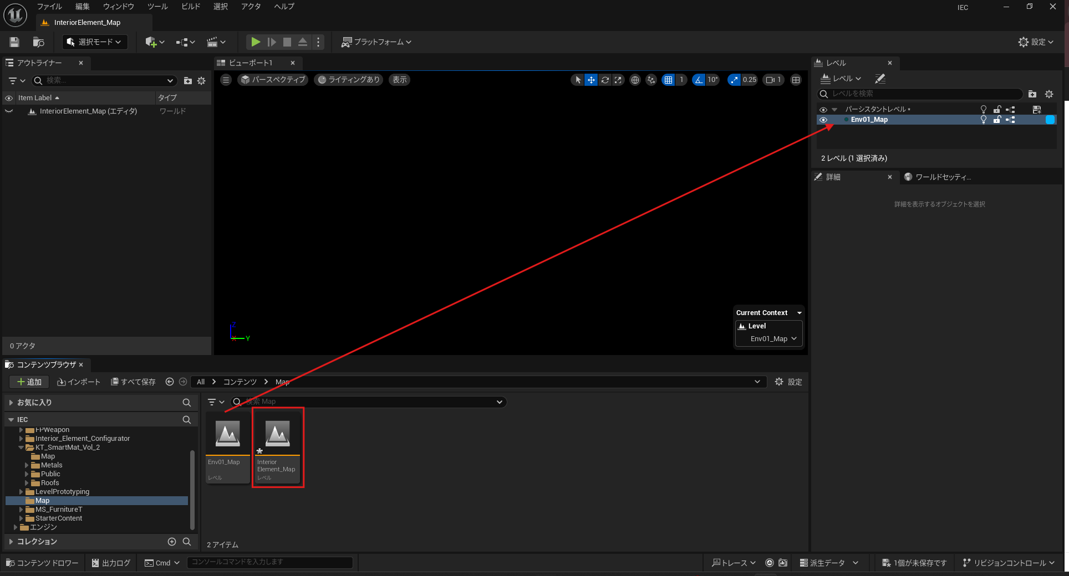Click the 追加 button in content browser
Viewport: 1069px width, 576px height.
29,382
